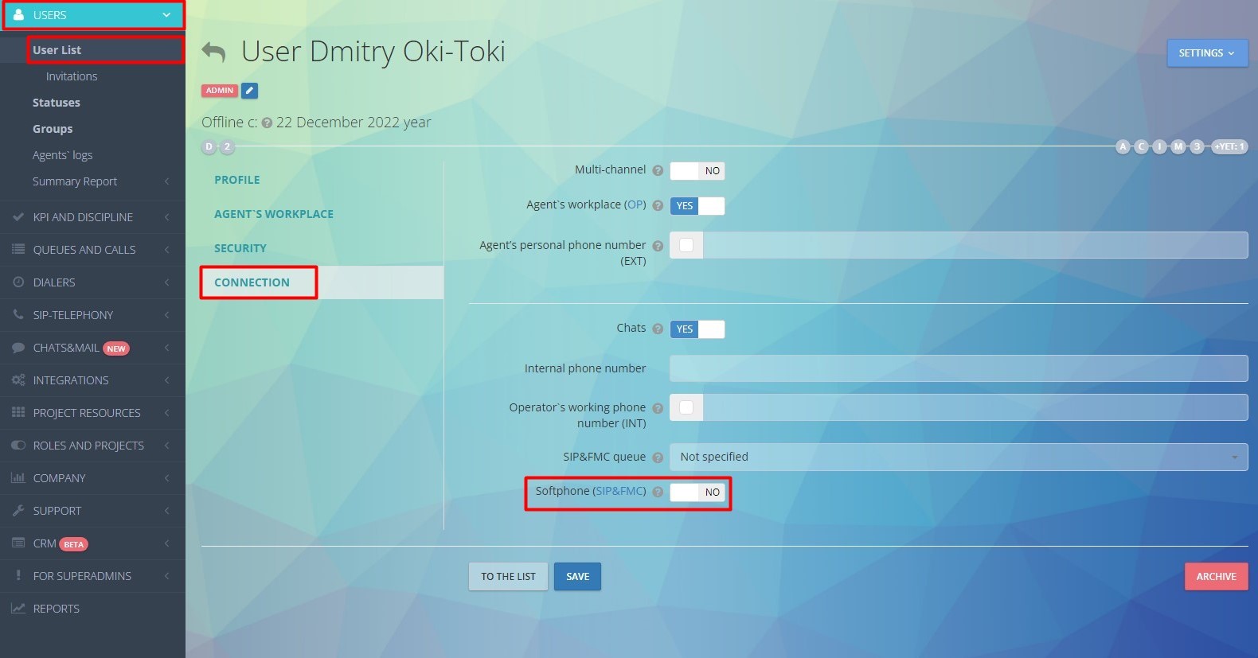Click the SIP-Telephony phone icon
The image size is (1258, 658).
tap(18, 315)
